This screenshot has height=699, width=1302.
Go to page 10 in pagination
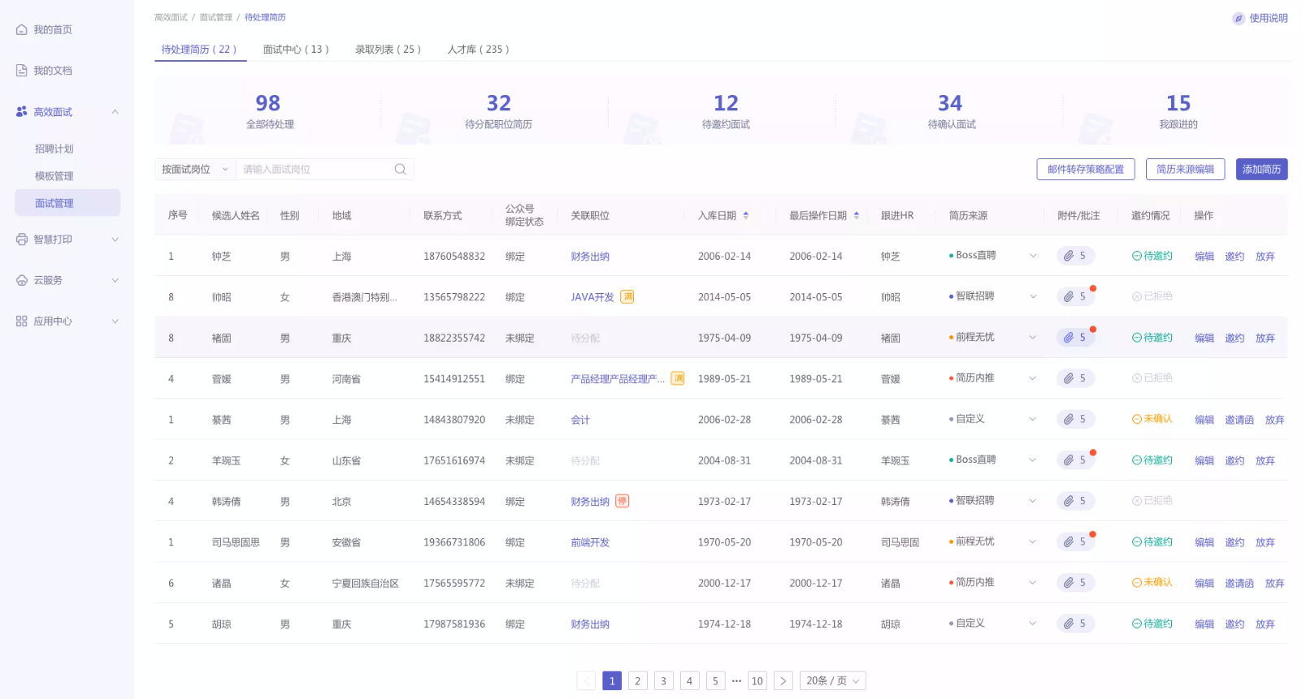click(757, 681)
